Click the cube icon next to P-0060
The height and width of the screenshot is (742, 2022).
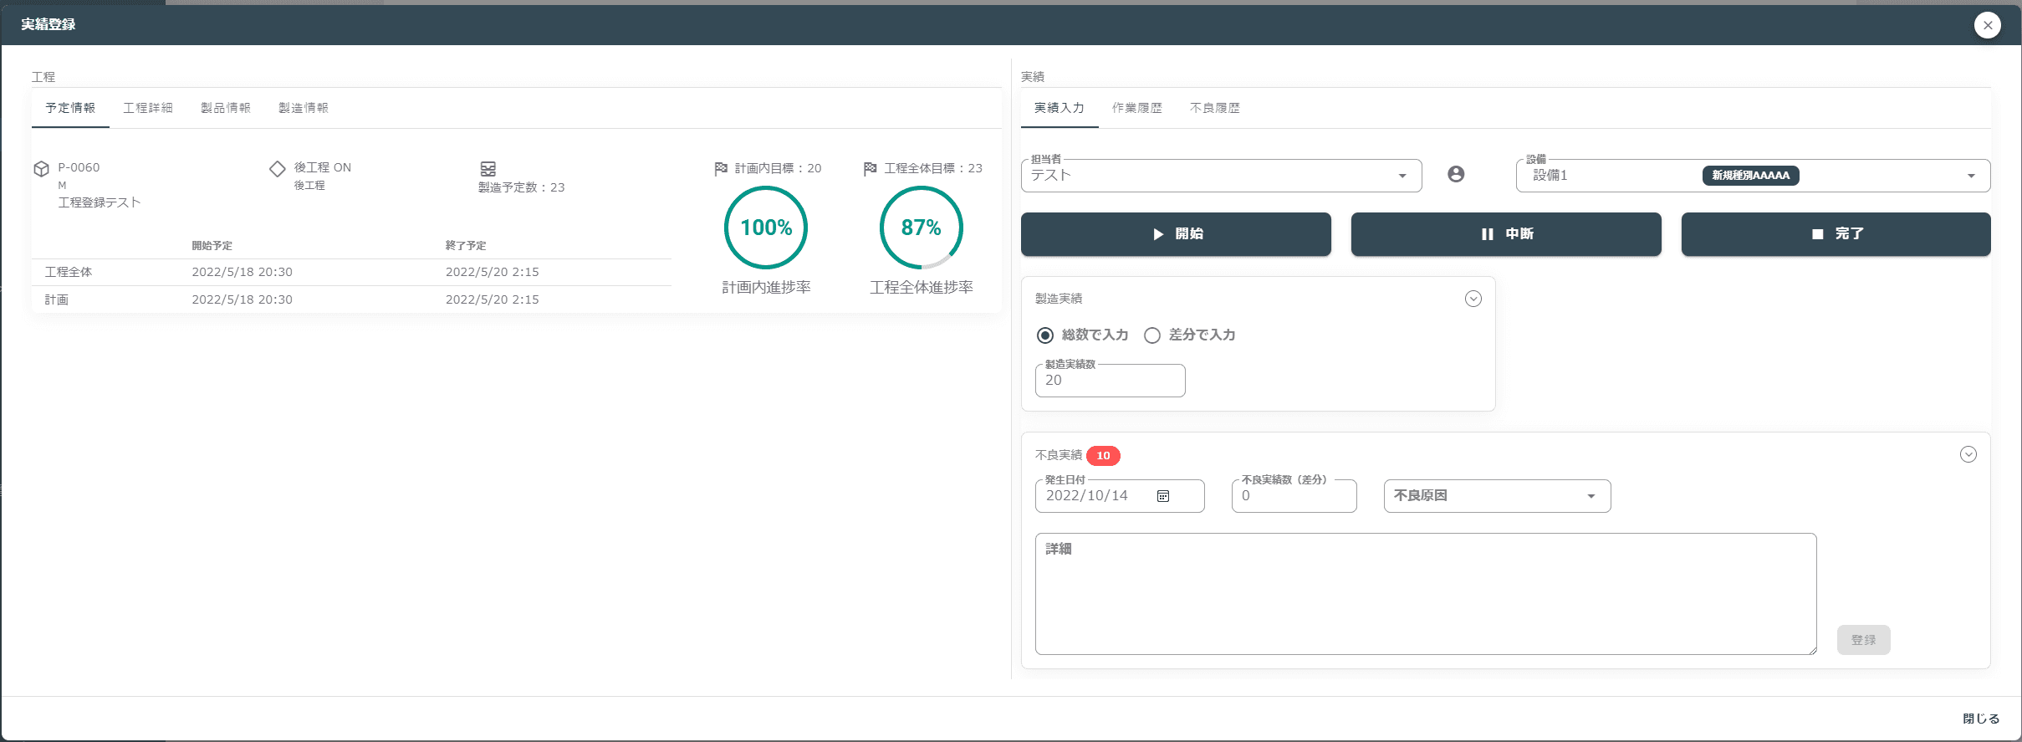point(41,168)
